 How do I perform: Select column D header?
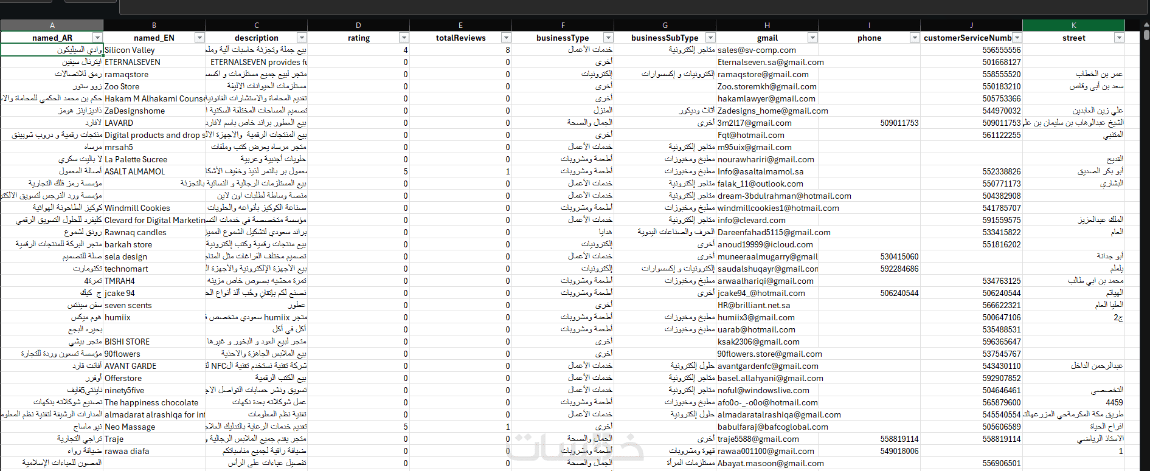coord(359,26)
